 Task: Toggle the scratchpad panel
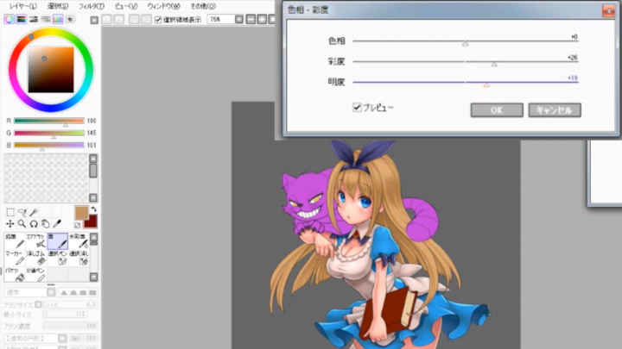point(70,19)
